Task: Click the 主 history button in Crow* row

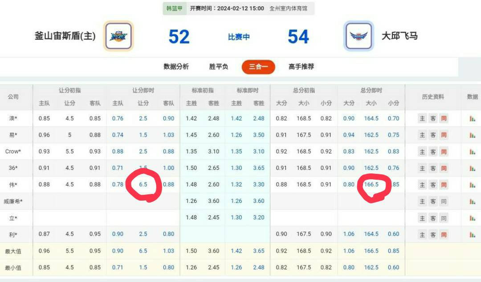Action: click(422, 152)
